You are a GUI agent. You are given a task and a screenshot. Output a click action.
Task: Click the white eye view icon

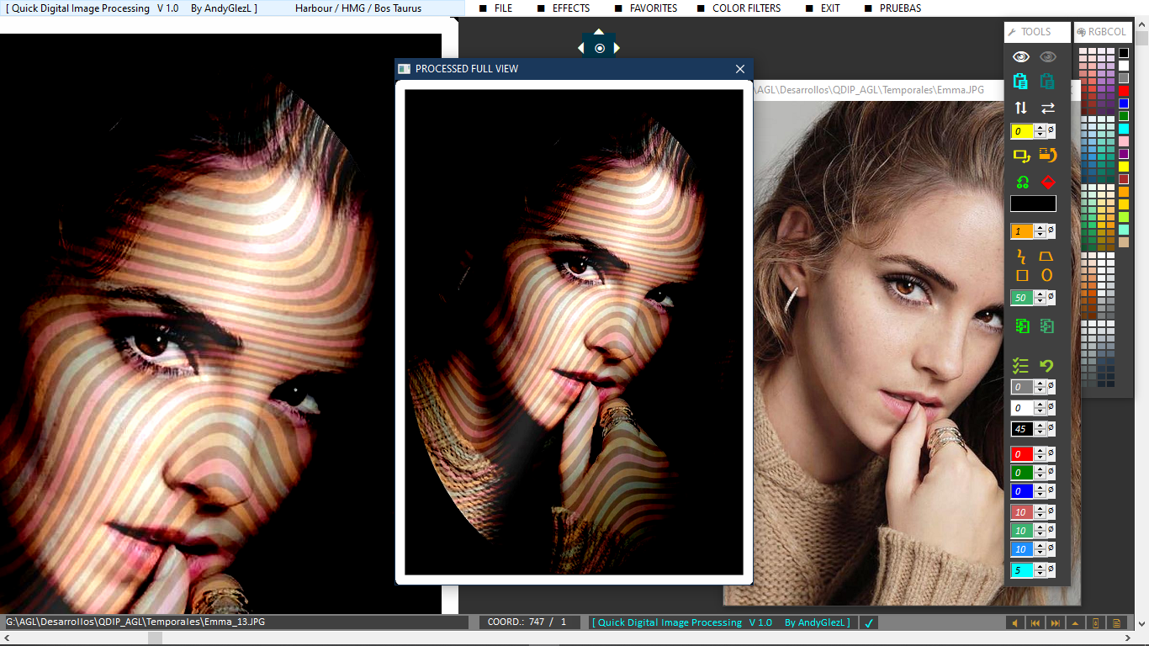coord(1021,57)
